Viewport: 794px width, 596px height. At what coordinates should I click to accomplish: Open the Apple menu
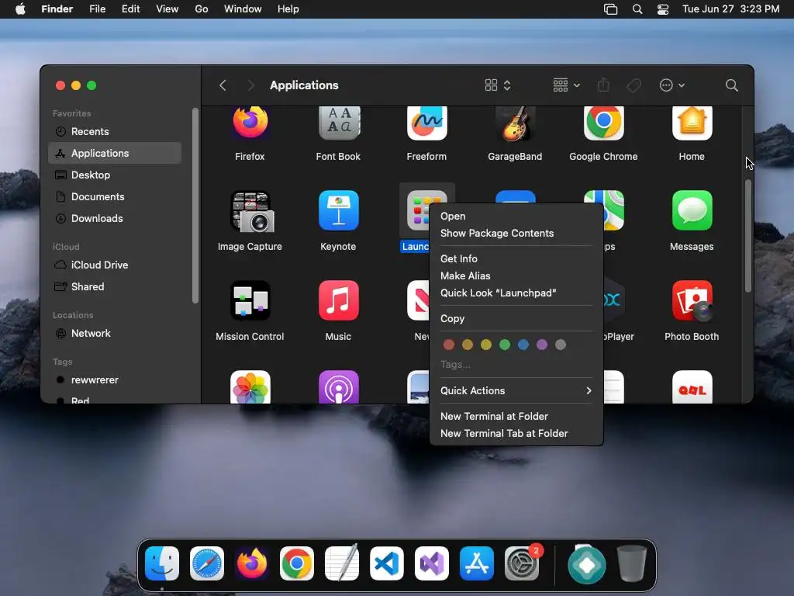point(20,9)
